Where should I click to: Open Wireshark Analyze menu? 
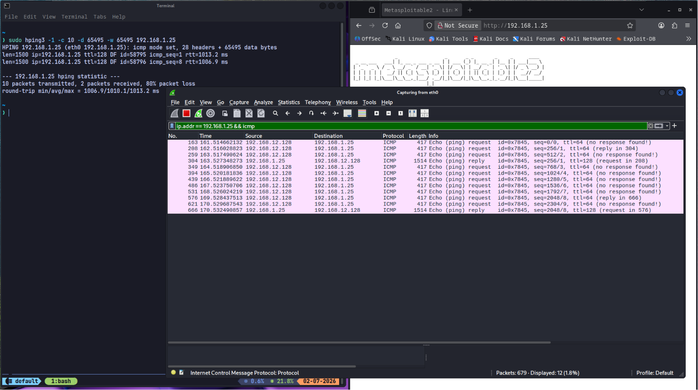[264, 102]
